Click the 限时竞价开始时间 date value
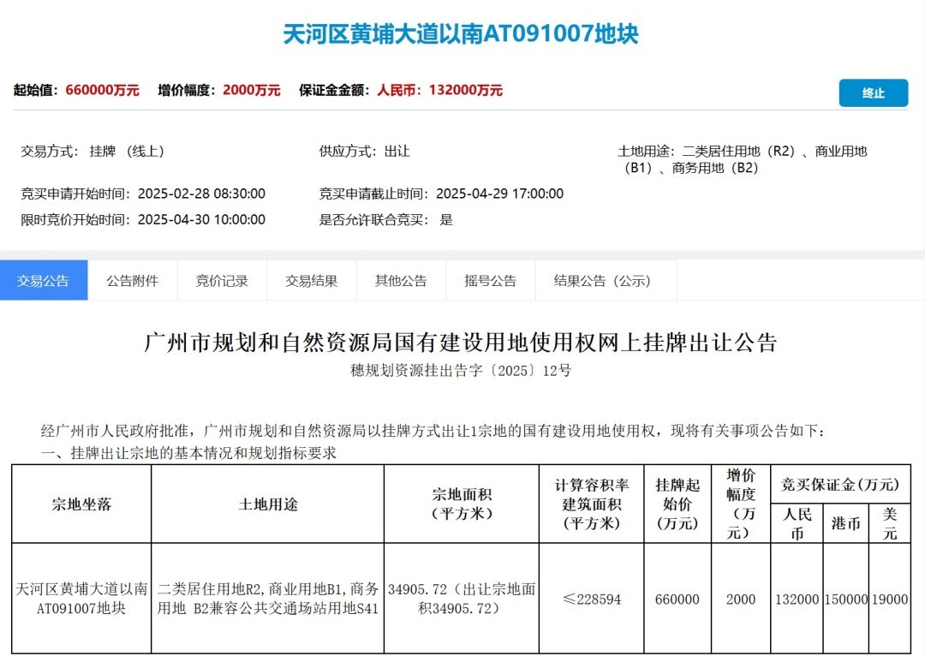Image resolution: width=925 pixels, height=656 pixels. pos(201,219)
